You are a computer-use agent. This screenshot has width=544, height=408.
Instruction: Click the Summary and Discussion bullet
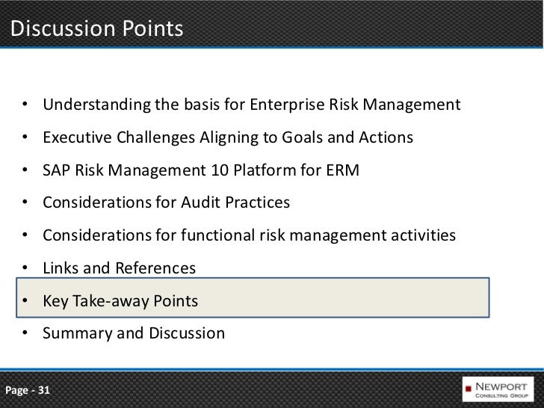click(x=134, y=333)
